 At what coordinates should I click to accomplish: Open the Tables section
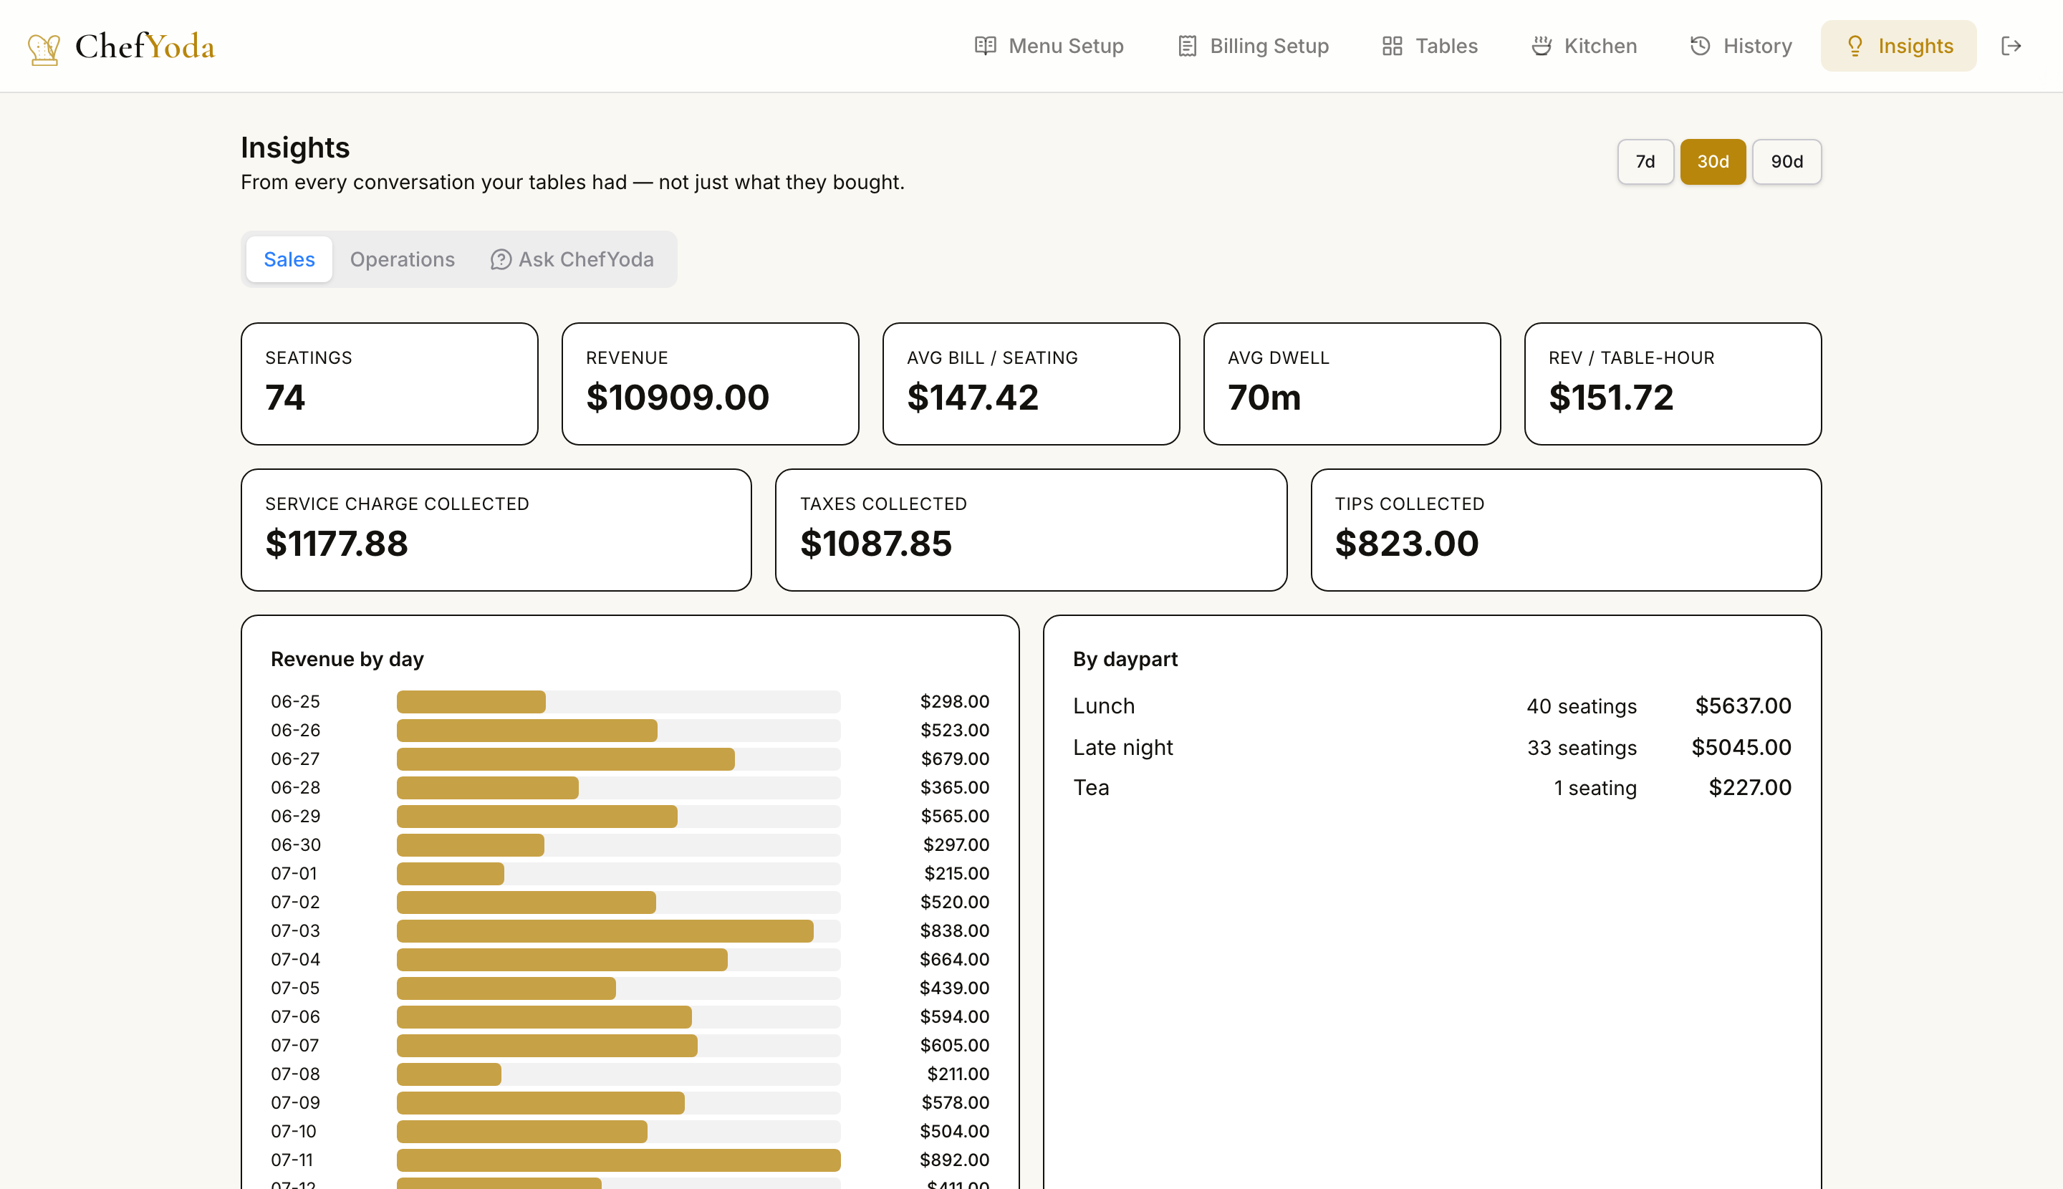click(x=1429, y=46)
